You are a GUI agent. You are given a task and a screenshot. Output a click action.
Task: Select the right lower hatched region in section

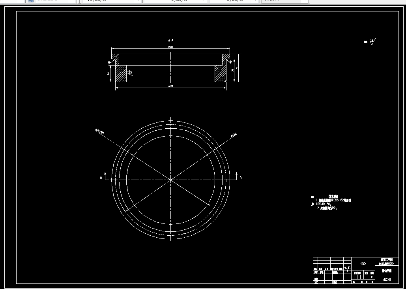coord(221,73)
